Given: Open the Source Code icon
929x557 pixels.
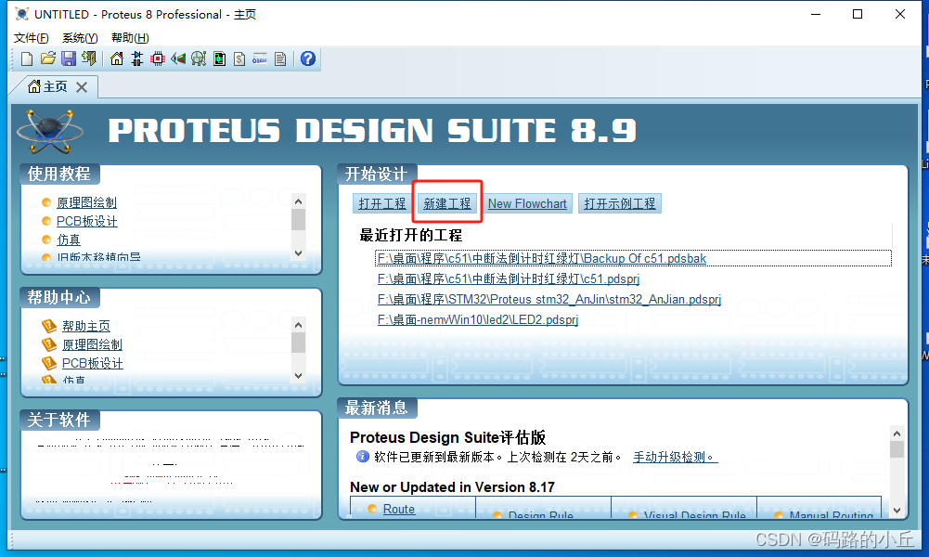Looking at the screenshot, I should [260, 58].
